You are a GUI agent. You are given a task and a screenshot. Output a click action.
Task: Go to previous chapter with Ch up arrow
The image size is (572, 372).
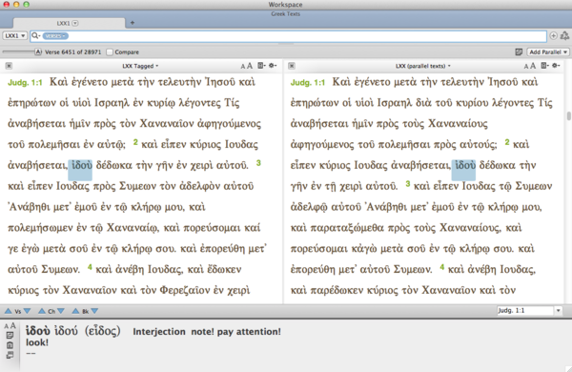click(42, 311)
